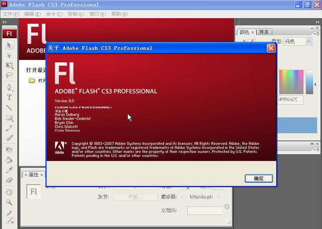Select the Eraser tool
322x229 pixels.
[9, 180]
